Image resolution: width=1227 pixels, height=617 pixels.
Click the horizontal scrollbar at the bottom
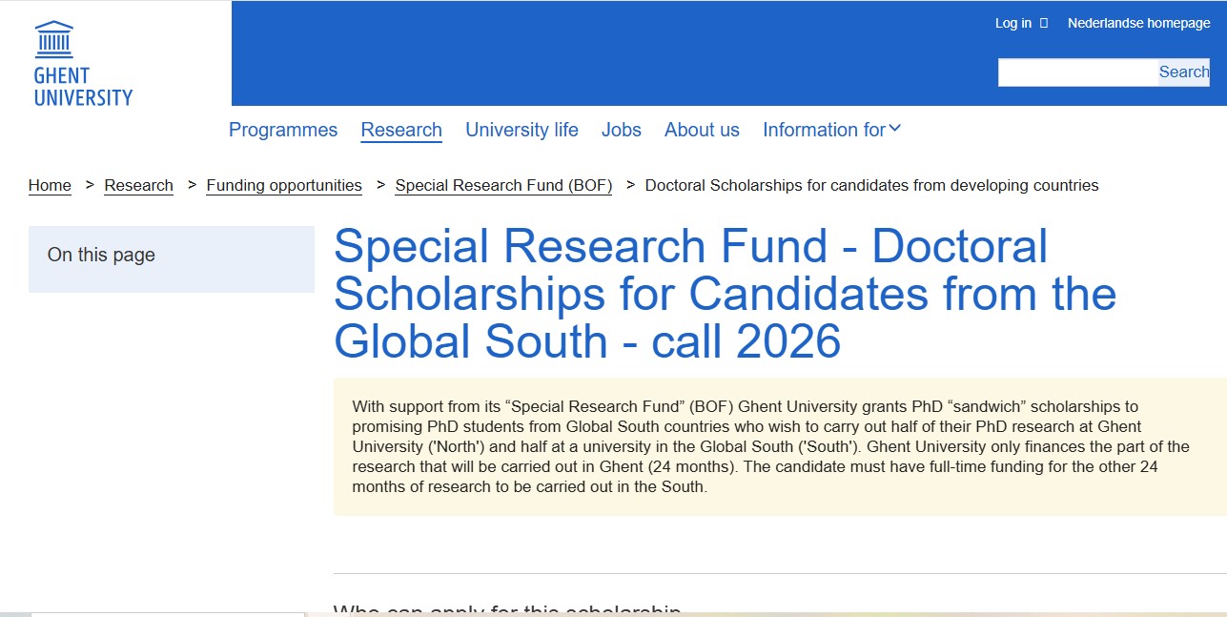[x=168, y=614]
